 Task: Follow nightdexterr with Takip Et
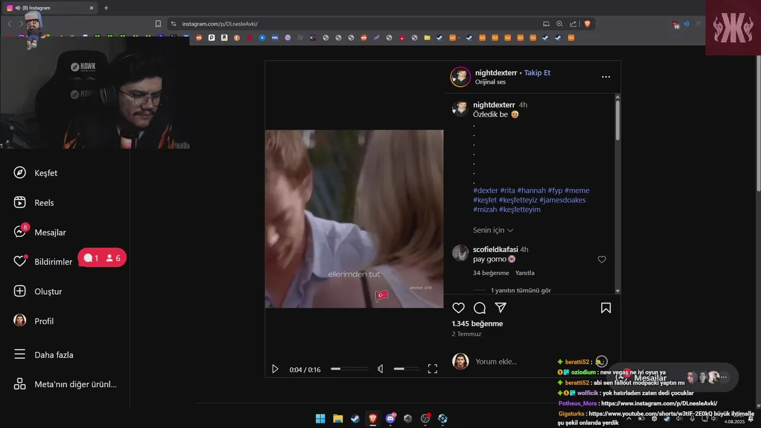tap(537, 73)
